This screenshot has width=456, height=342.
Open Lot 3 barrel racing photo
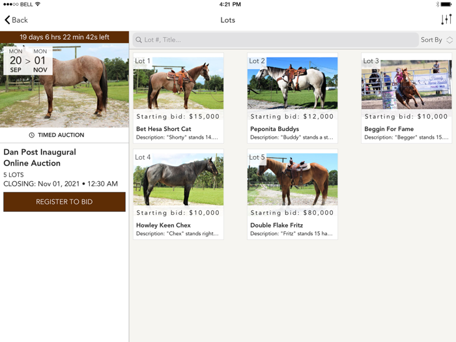click(x=406, y=84)
